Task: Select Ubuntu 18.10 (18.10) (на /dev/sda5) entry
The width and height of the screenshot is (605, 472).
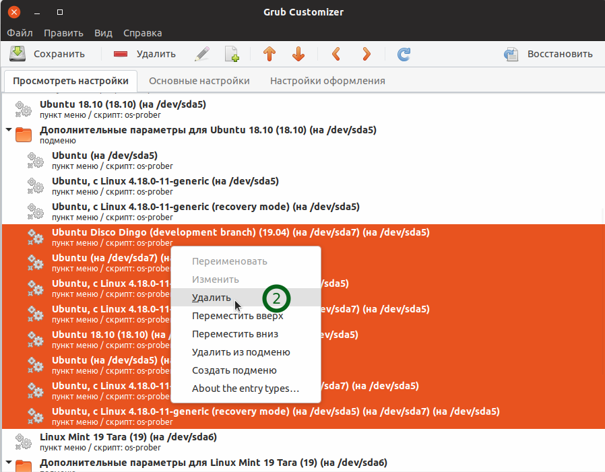Action: click(303, 109)
